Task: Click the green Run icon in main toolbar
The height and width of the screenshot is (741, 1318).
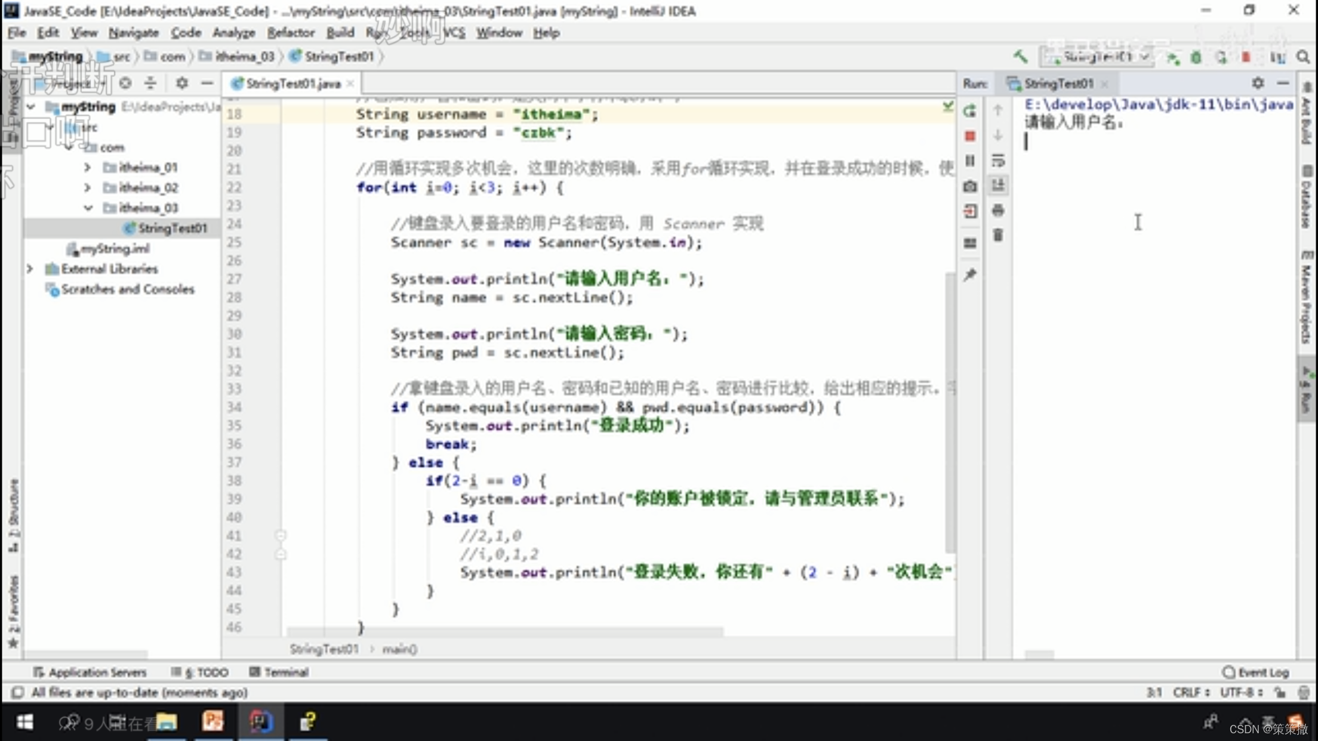Action: [x=1173, y=58]
